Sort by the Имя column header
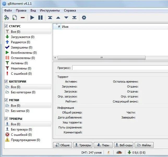This screenshot has width=168, height=157. point(115,26)
